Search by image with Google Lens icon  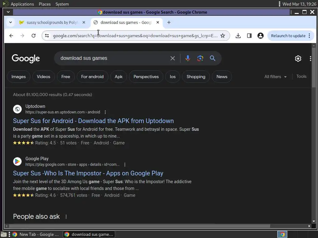pyautogui.click(x=200, y=58)
